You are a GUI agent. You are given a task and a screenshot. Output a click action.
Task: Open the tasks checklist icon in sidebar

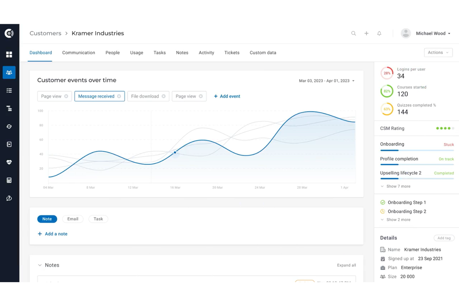click(9, 90)
